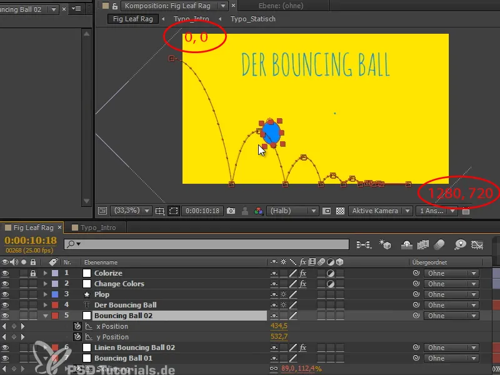This screenshot has height=375, width=500.
Task: Expand the Der Bouncing Ball layer properties
Action: (45, 305)
